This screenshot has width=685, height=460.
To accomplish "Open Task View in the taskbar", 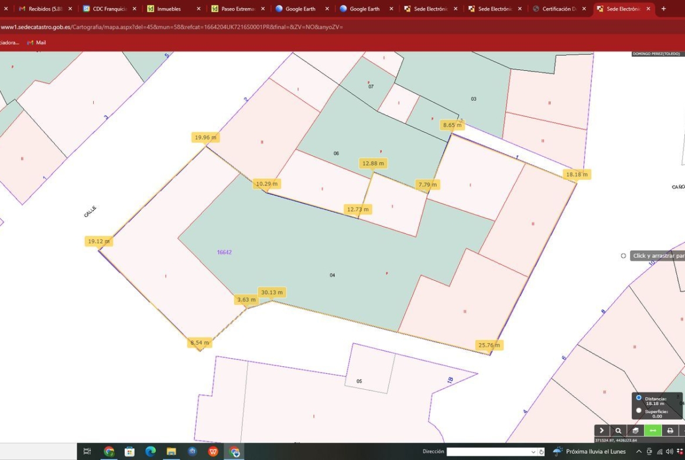I will click(87, 451).
